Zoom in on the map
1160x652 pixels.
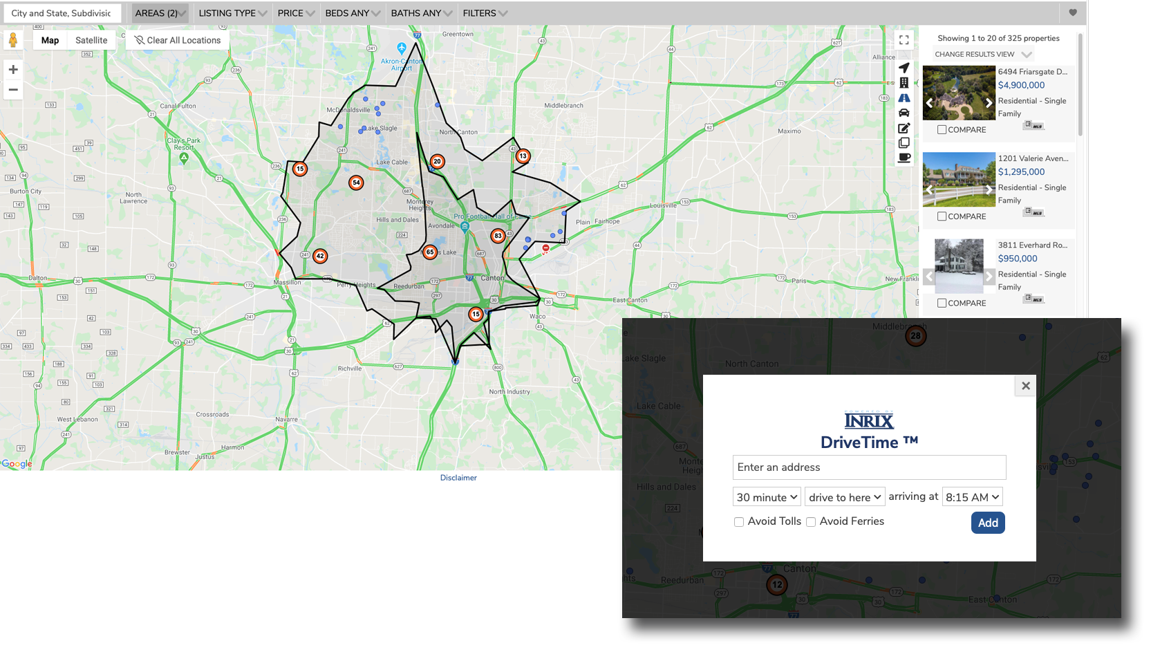click(x=12, y=69)
